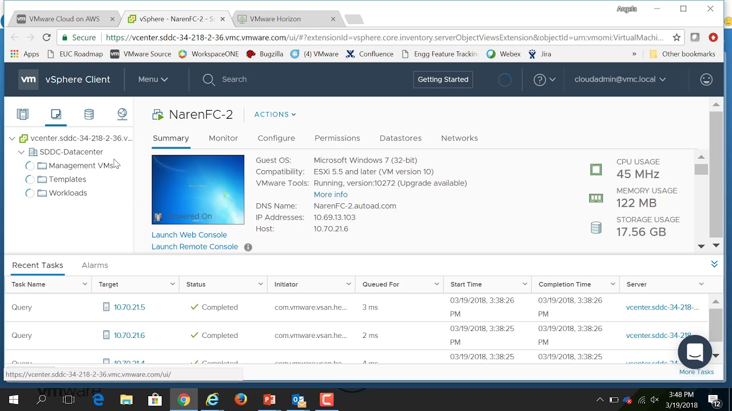Screen dimensions: 732x411
Task: Click the help question mark icon
Action: tap(539, 80)
